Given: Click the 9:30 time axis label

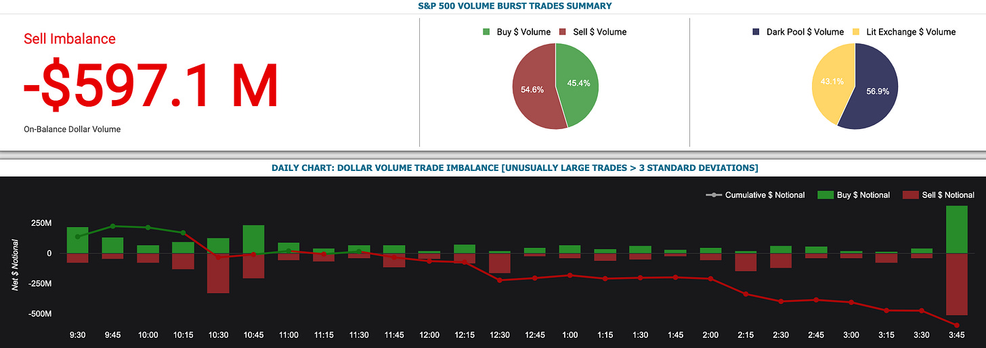Looking at the screenshot, I should coord(78,335).
